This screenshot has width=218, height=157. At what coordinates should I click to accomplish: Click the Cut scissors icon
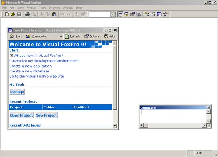coord(42,14)
